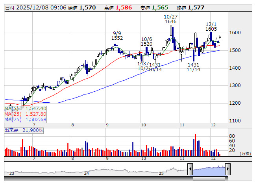This screenshot has width=257, height=185.
Task: Click the 9/9 1552 peak annotation
Action: point(117,36)
